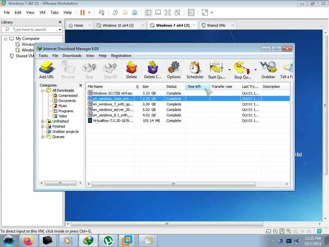
Task: Open Start Queue dropdown arrow
Action: pos(229,69)
